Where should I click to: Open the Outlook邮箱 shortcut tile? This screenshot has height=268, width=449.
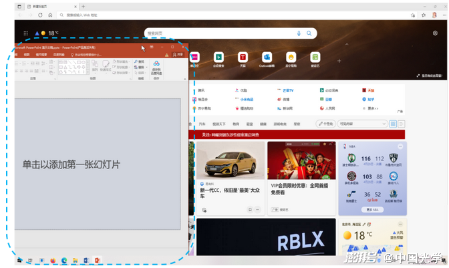267,57
